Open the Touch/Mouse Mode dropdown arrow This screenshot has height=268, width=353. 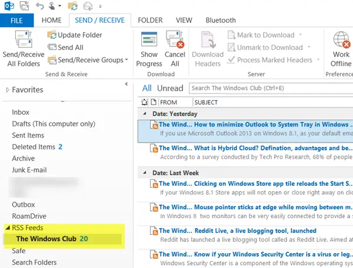pos(59,6)
